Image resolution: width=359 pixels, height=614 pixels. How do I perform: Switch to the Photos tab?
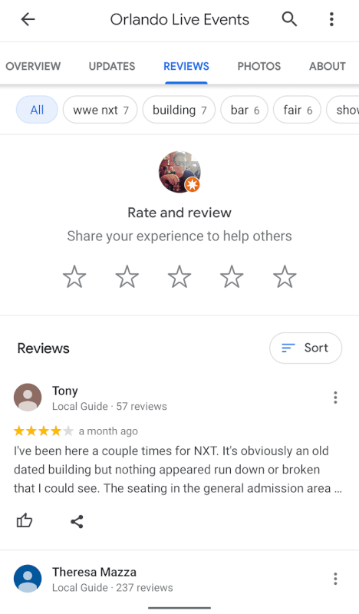(x=259, y=66)
